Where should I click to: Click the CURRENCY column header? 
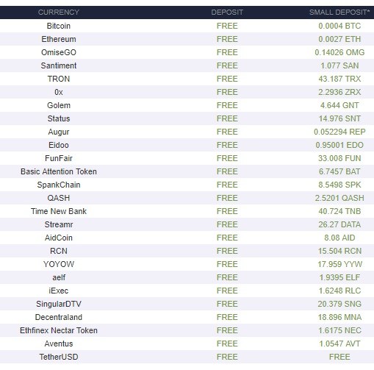point(59,13)
